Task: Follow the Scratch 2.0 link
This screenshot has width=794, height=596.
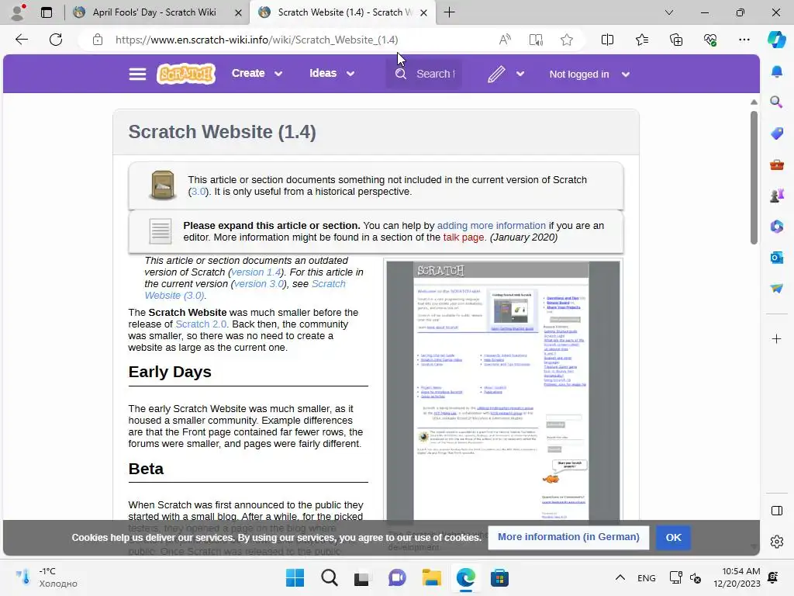Action: click(201, 324)
